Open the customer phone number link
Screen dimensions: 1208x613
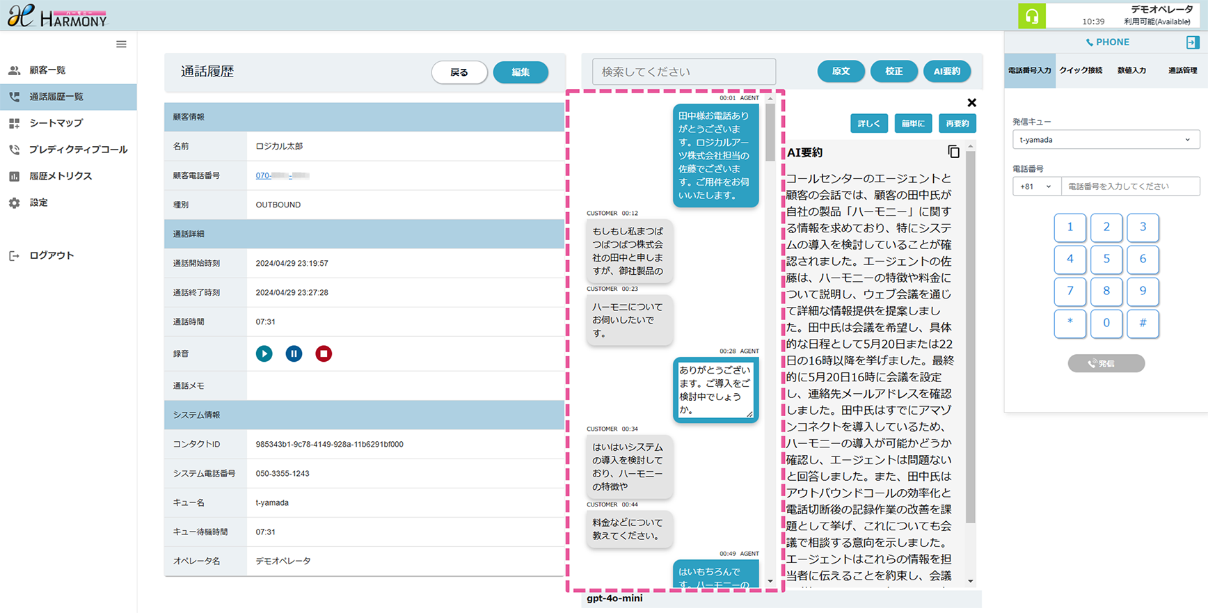tap(282, 175)
